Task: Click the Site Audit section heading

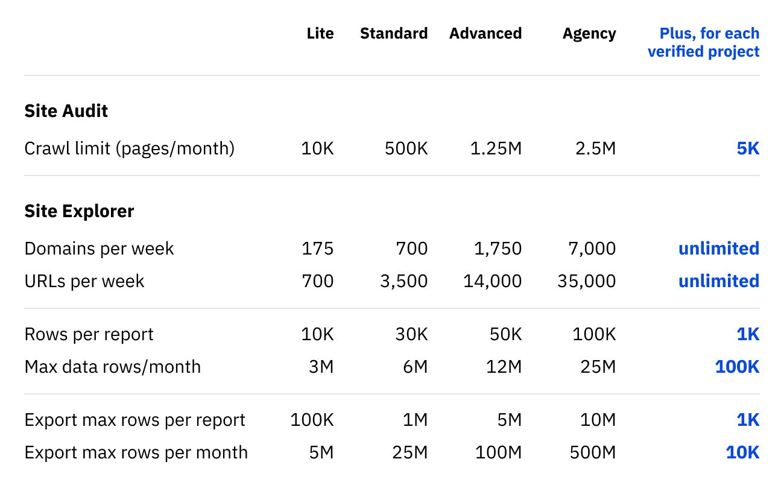Action: 66,111
